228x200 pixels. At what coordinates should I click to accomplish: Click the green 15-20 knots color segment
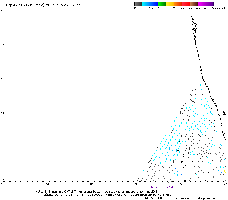162,4
